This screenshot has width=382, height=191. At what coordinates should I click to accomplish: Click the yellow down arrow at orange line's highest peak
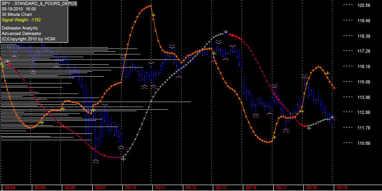pyautogui.click(x=153, y=15)
